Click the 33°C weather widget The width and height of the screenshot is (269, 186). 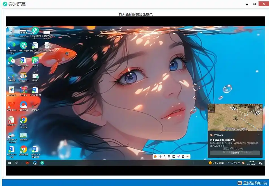pos(216,163)
